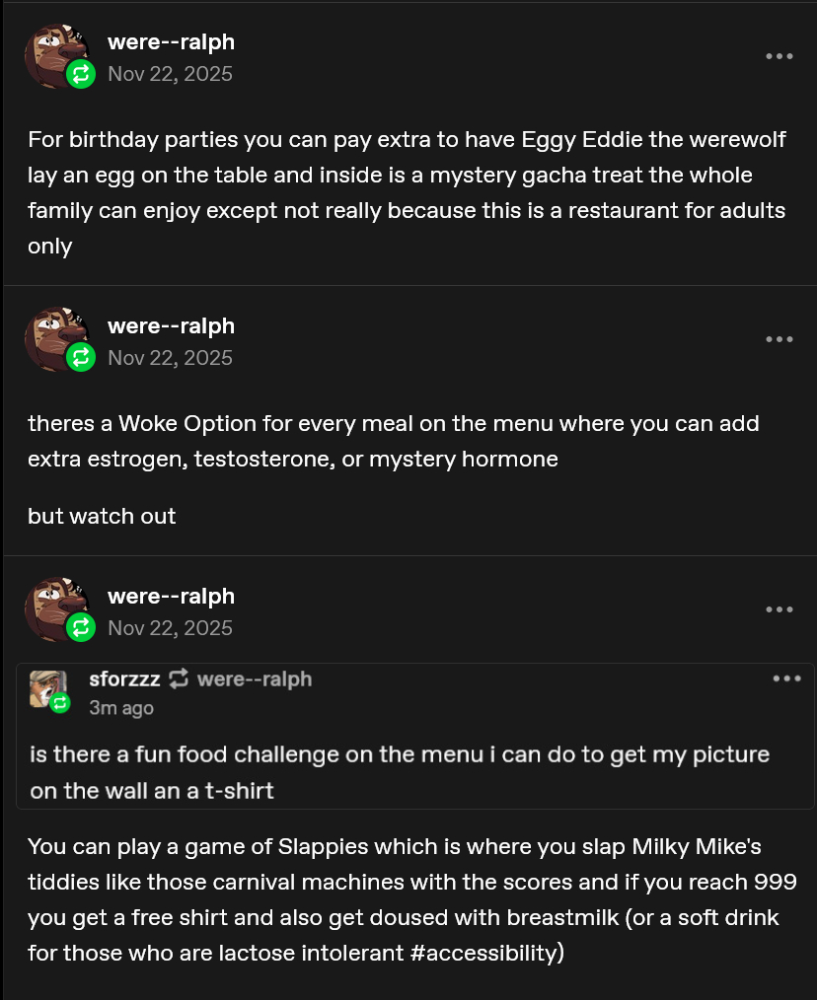The image size is (817, 1000).
Task: Expand the three-dot menu in sforzzz's quoted post
Action: tap(786, 679)
